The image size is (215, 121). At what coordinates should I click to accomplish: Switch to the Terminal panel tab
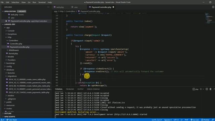tap(59, 89)
